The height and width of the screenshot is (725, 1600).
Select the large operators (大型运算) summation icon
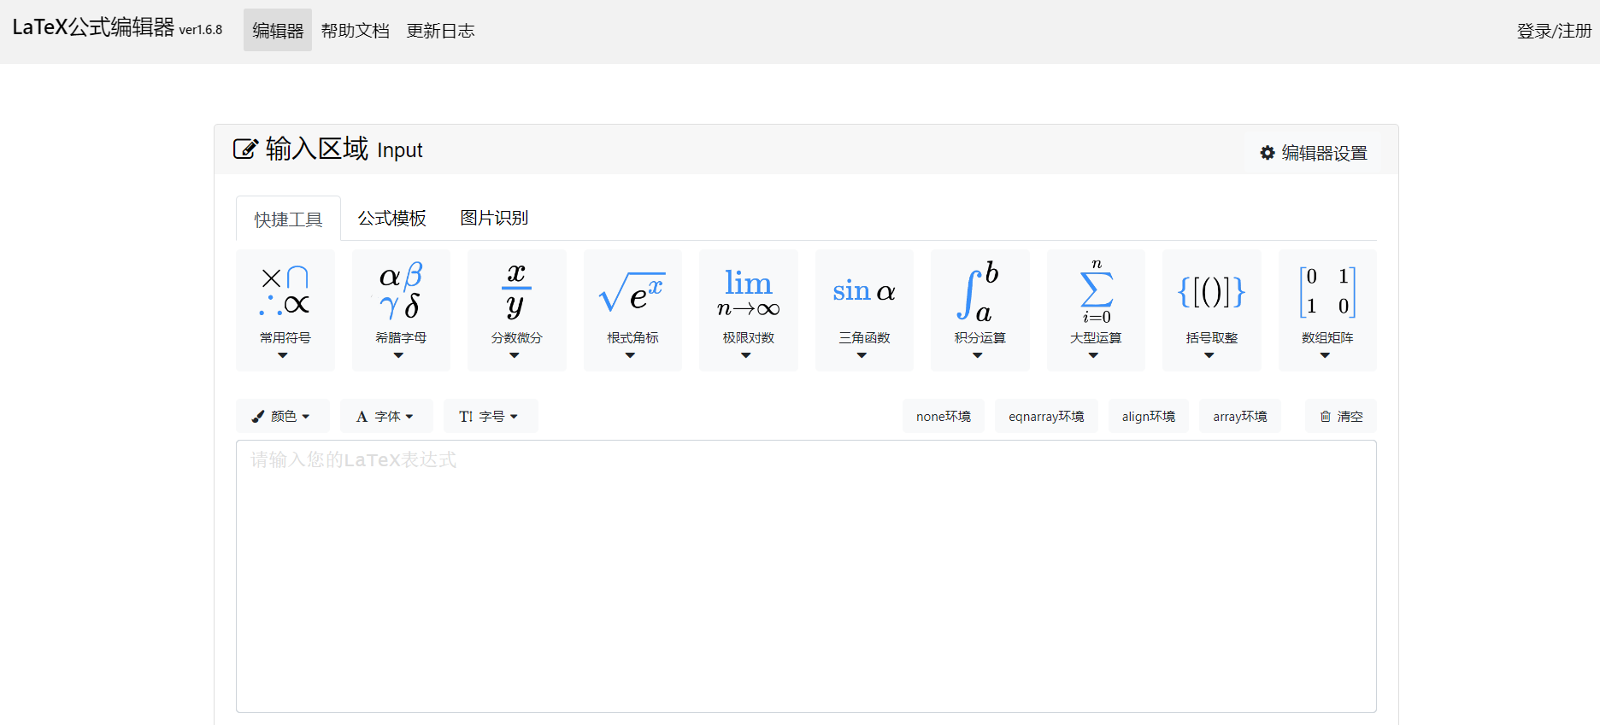tap(1096, 309)
